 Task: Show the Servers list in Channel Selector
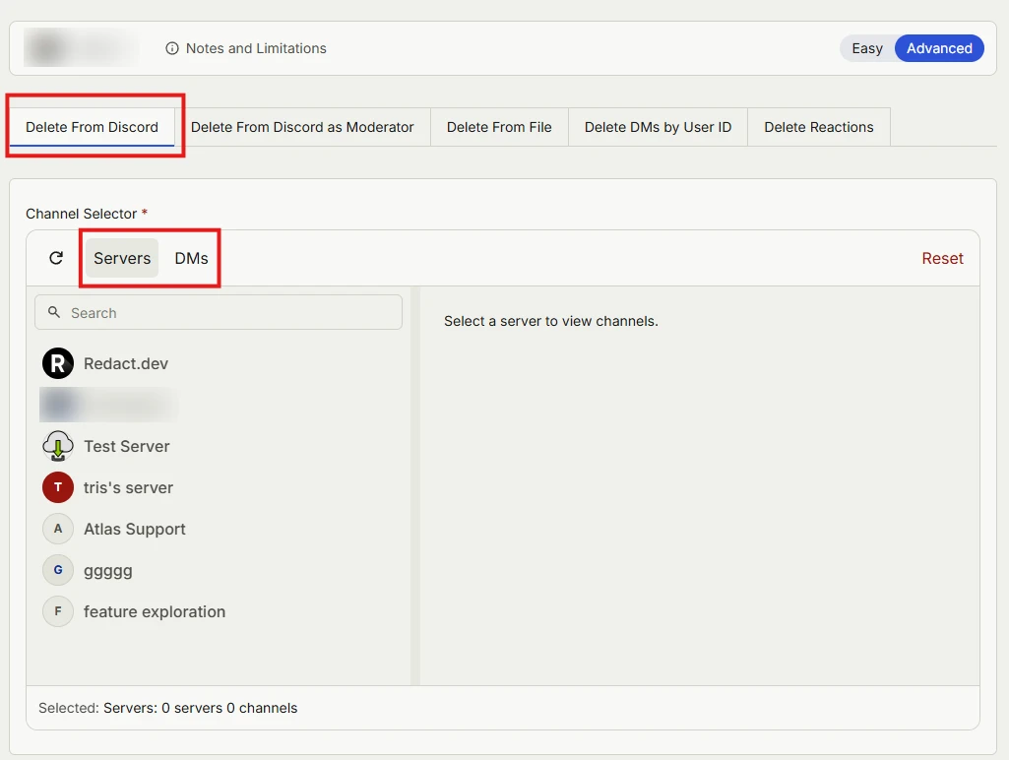click(x=122, y=258)
